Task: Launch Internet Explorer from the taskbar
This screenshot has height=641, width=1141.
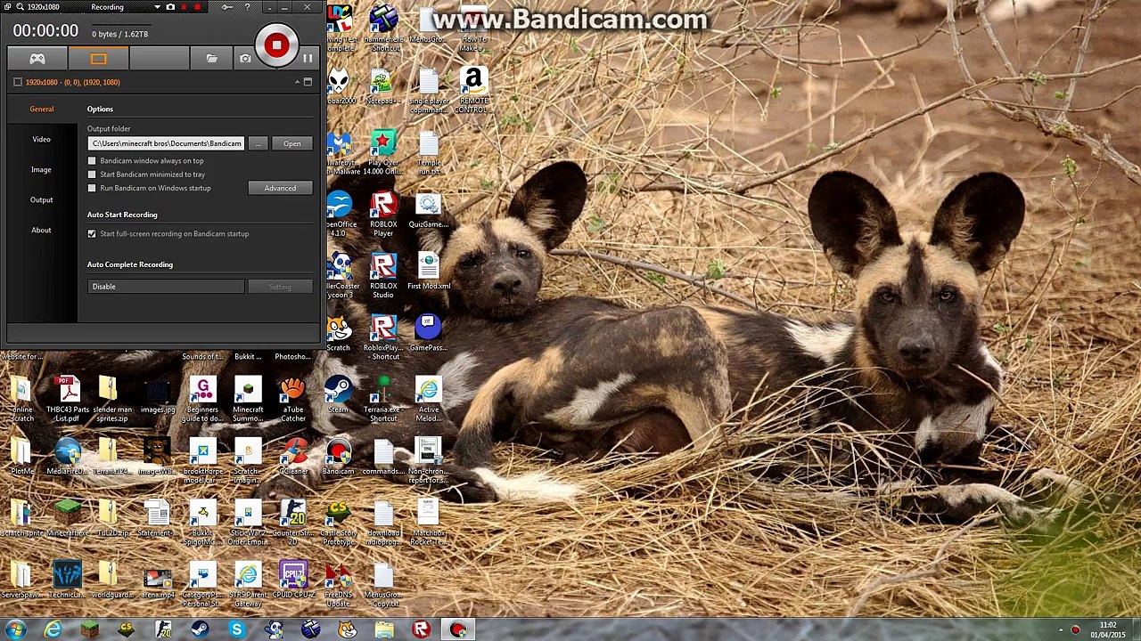Action: coord(53,629)
